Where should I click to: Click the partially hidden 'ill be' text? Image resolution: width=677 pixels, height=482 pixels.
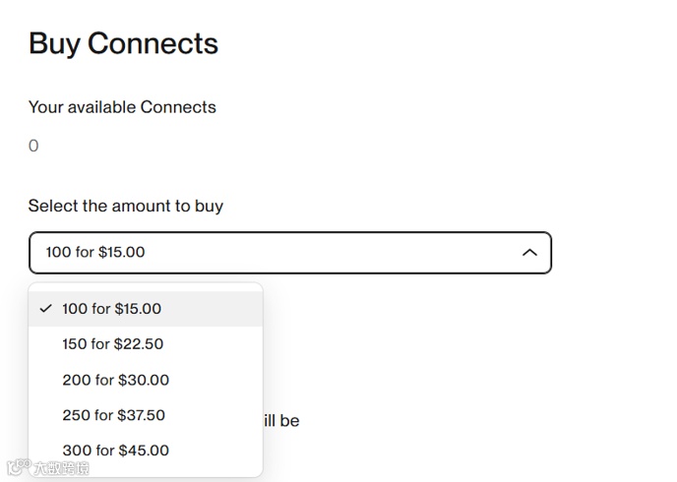[281, 421]
